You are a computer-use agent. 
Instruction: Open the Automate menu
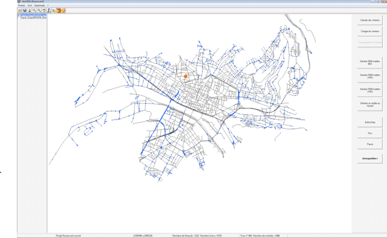pos(39,5)
